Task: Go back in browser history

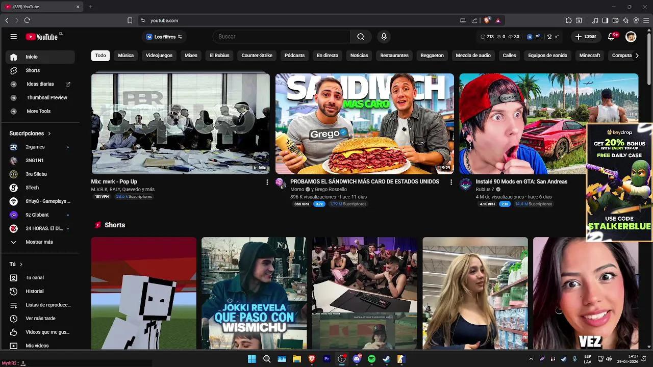Action: (7, 20)
